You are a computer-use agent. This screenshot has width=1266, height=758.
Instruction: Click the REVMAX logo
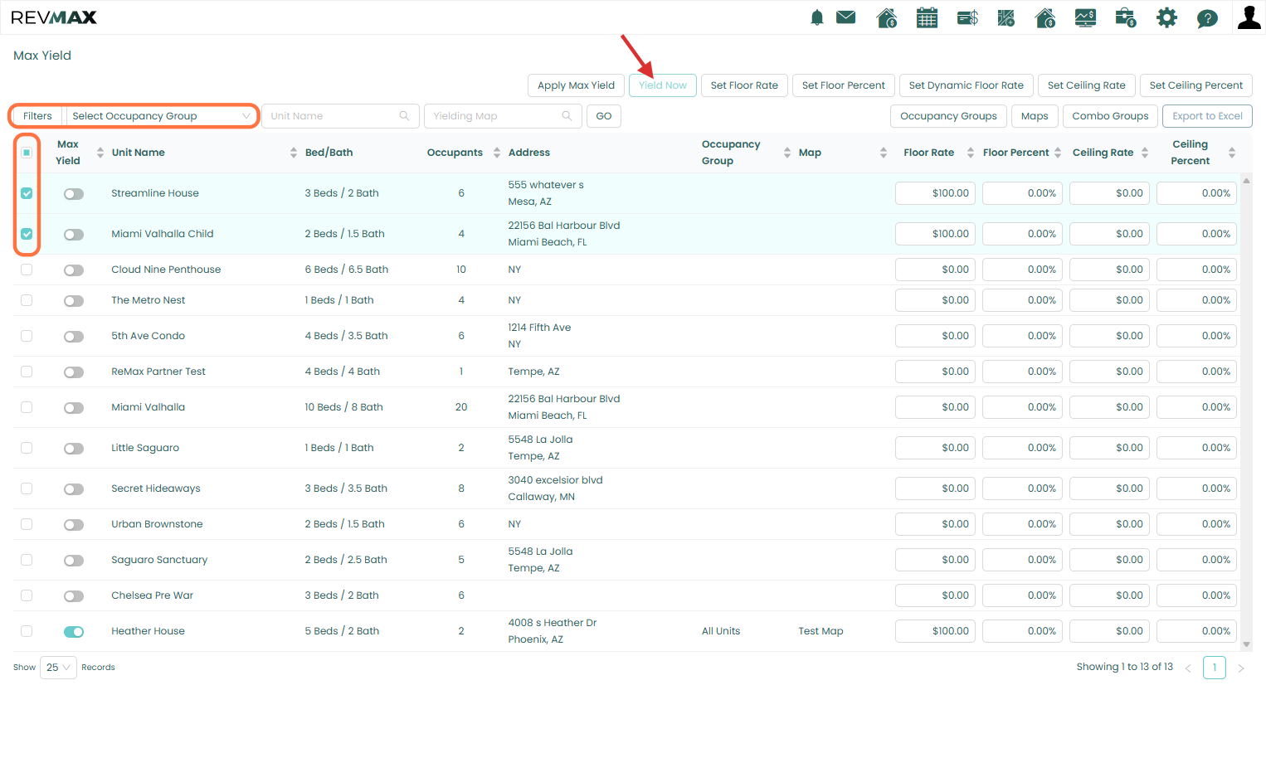54,17
